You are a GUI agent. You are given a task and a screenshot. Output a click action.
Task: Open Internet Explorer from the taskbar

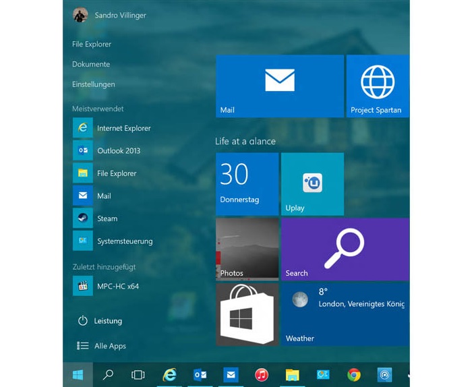(169, 375)
